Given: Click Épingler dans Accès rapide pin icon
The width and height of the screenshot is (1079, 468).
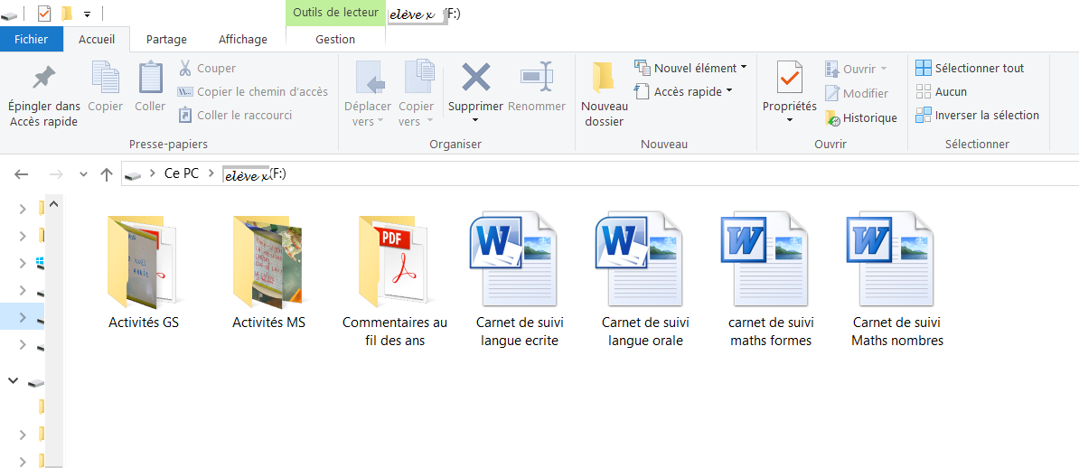Looking at the screenshot, I should coord(43,78).
